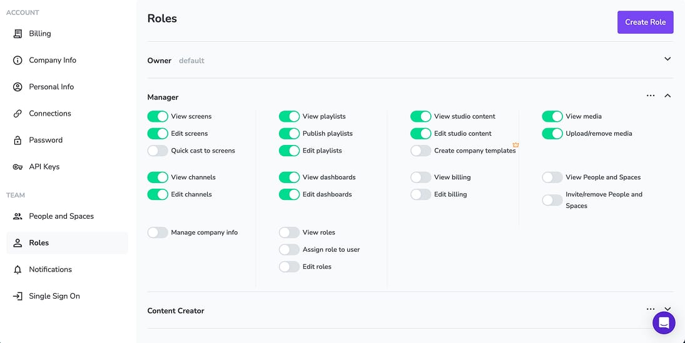Click the 'default' label beside Owner
Image resolution: width=685 pixels, height=343 pixels.
191,61
